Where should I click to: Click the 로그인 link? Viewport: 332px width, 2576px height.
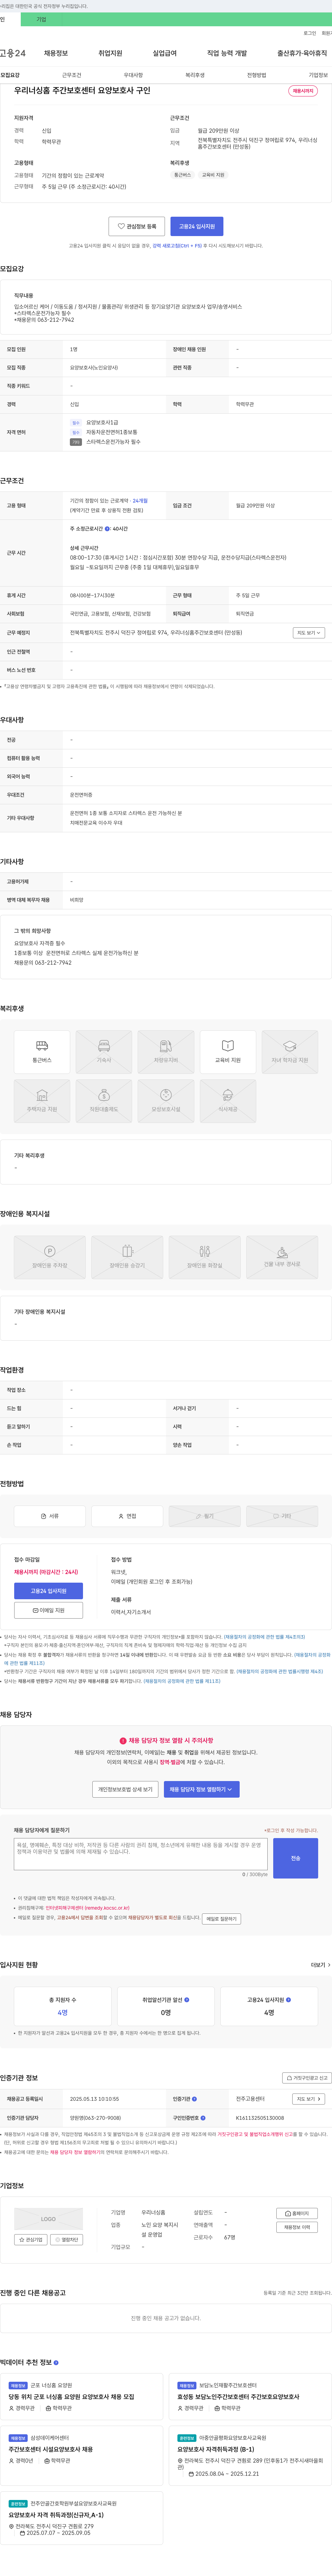(310, 33)
